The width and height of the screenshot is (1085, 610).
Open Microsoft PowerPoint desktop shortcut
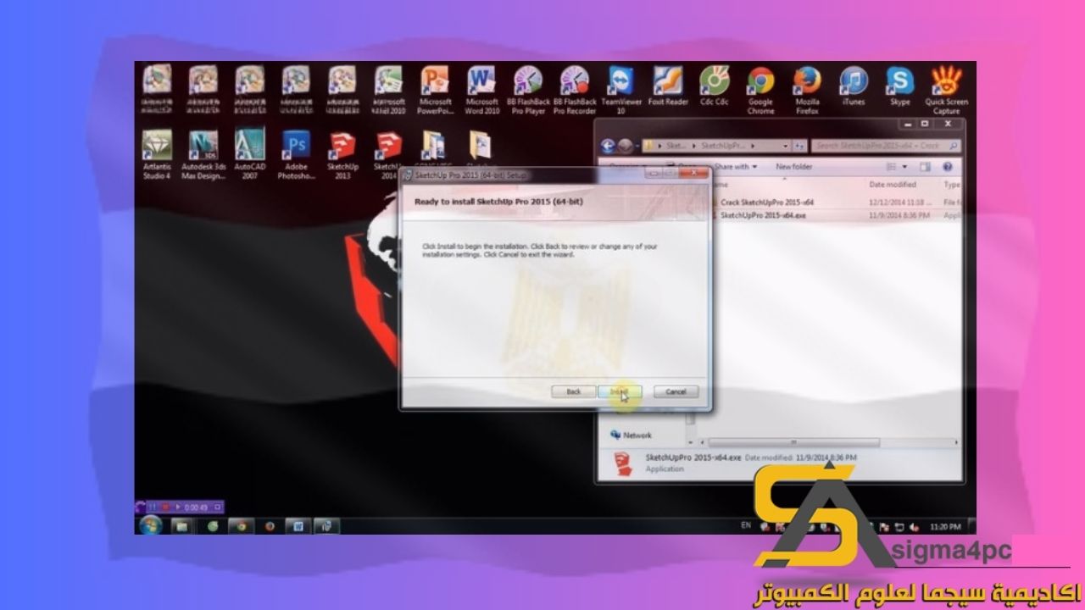click(x=435, y=90)
